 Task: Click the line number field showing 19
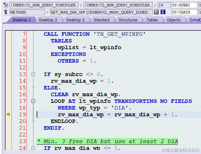[164, 5]
